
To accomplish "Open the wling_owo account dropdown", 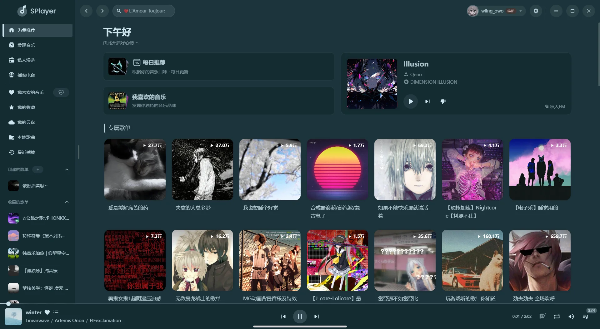I will click(x=496, y=11).
